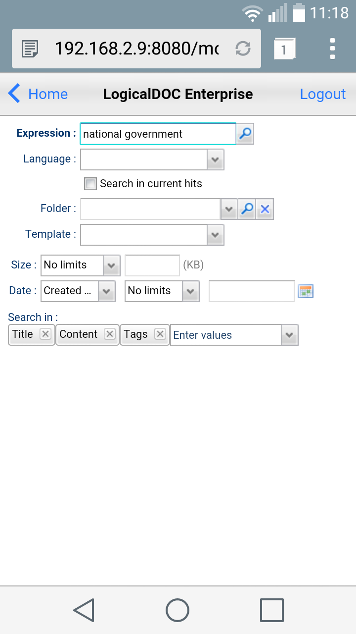This screenshot has width=356, height=634.
Task: Tap the browser URL address field
Action: click(137, 49)
